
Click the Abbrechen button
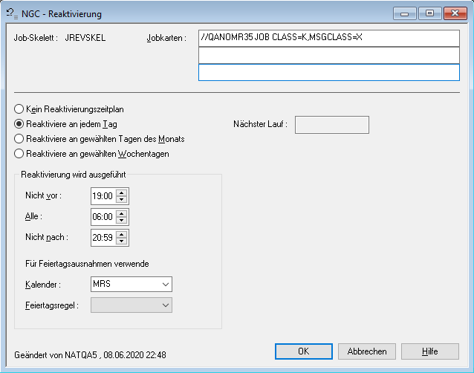point(366,351)
